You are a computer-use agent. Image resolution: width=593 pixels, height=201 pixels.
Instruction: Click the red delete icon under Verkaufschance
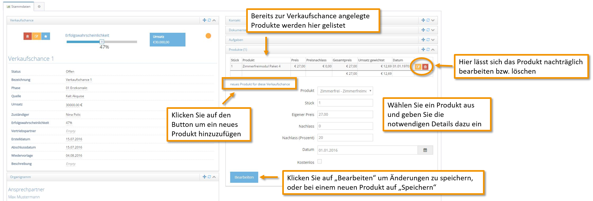pos(27,36)
